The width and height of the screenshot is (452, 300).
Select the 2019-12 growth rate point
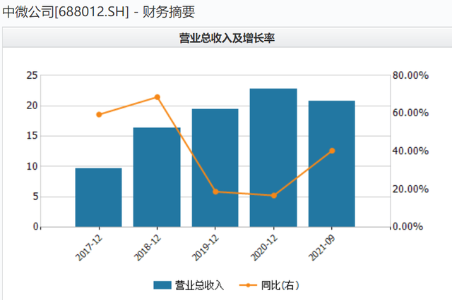(215, 192)
